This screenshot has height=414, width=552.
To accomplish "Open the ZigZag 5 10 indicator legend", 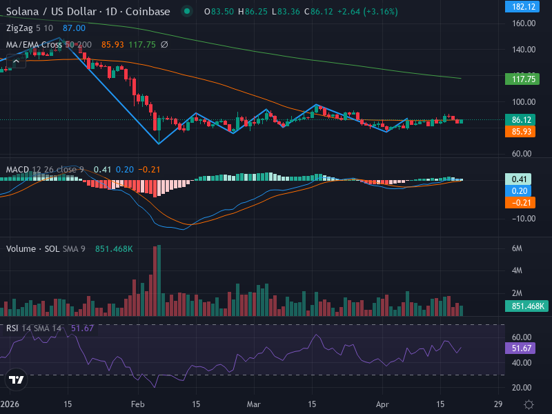I will coord(30,28).
